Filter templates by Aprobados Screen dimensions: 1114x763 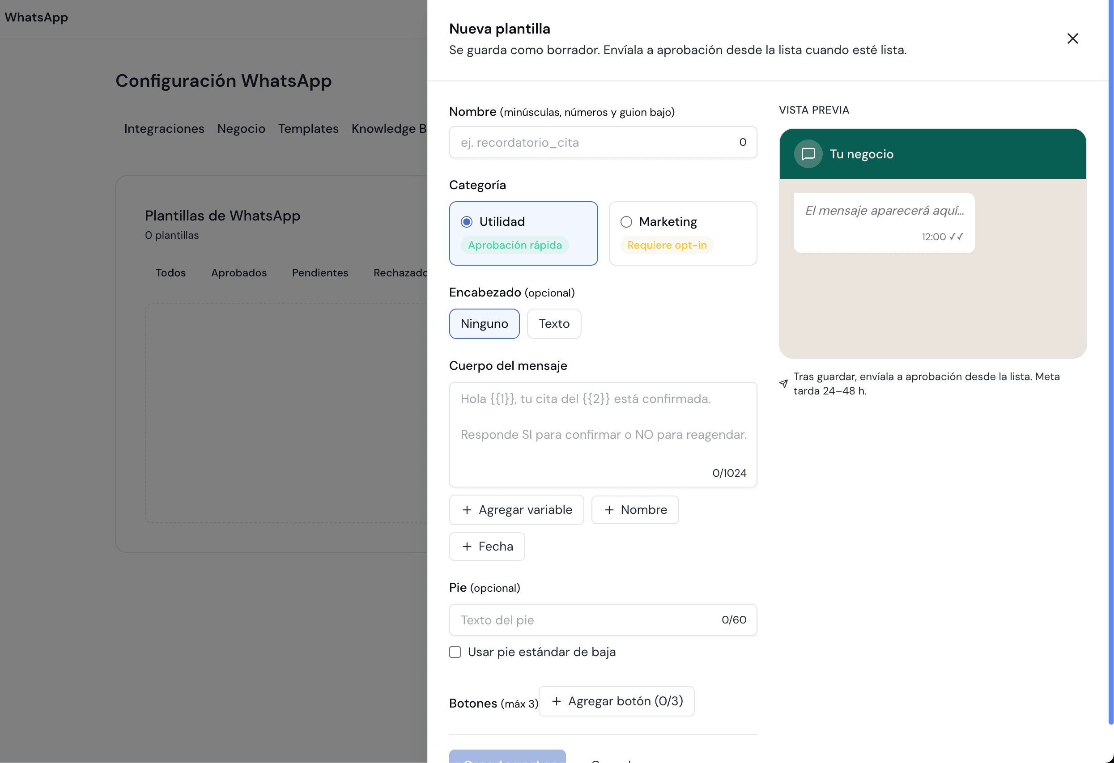239,273
